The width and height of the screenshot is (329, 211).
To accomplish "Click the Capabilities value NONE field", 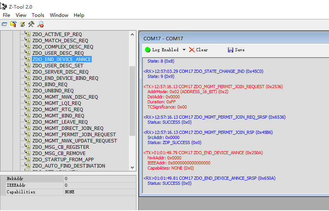I will (x=100, y=192).
